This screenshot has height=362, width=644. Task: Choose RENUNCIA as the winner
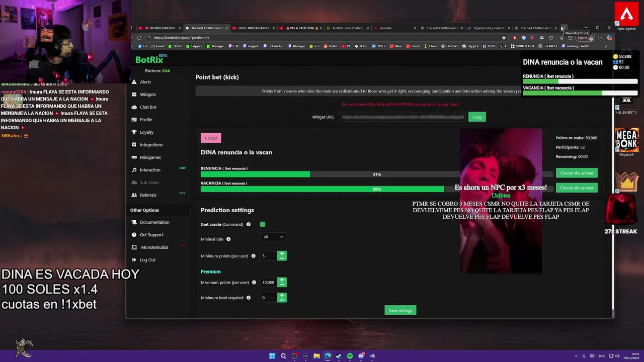click(577, 173)
